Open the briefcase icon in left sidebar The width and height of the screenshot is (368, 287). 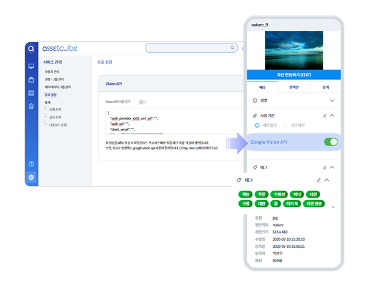pyautogui.click(x=31, y=79)
